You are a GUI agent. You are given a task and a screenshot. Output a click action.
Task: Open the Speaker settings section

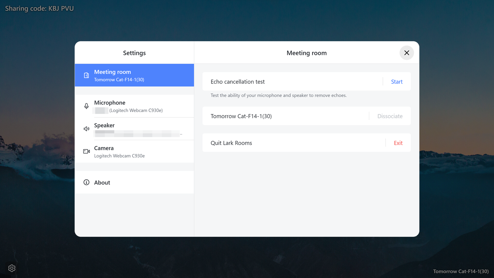tap(104, 125)
